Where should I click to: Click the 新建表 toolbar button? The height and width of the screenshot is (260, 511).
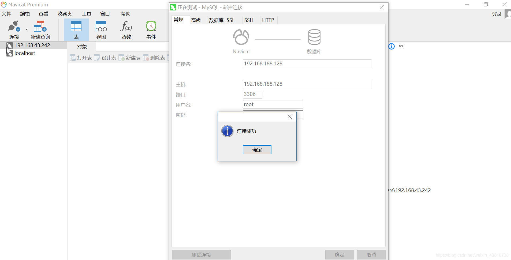tap(129, 58)
